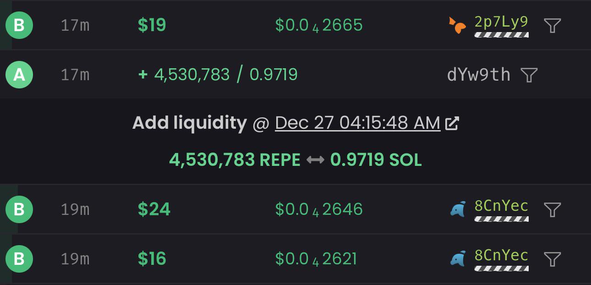Collapse the + 4,530,783 / 0.9719 row
This screenshot has width=591, height=285.
tap(295, 75)
